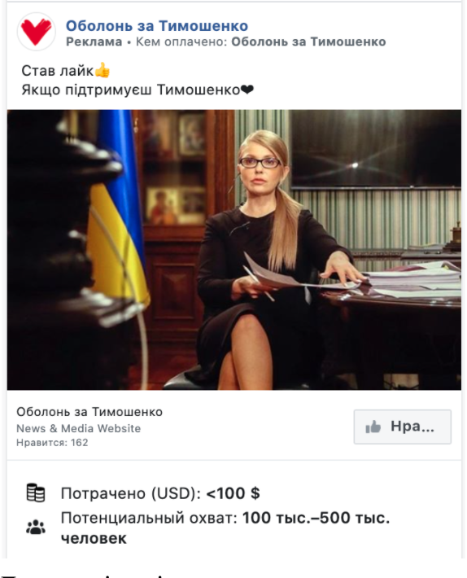
Task: Click the coin stack spend icon
Action: pos(36,493)
